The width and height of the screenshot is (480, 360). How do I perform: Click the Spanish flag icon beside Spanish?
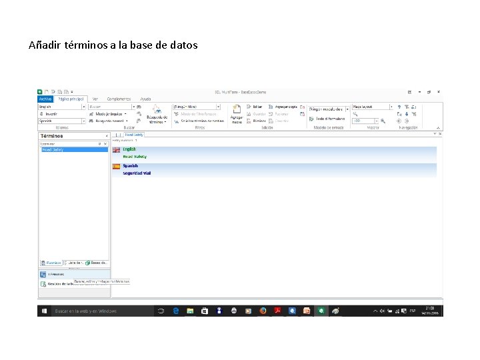click(x=116, y=166)
